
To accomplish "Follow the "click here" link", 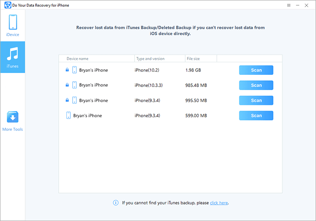I will (219, 203).
